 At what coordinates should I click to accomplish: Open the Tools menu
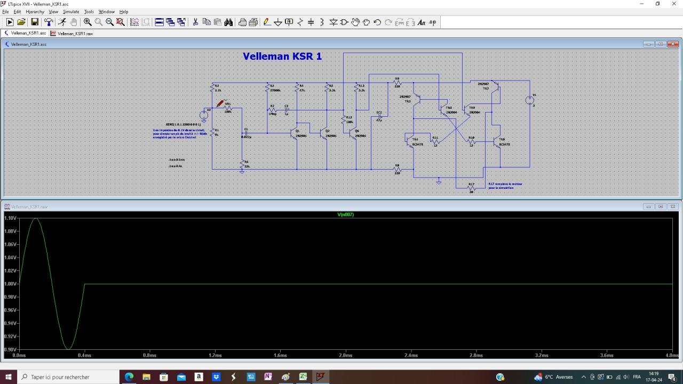click(89, 11)
